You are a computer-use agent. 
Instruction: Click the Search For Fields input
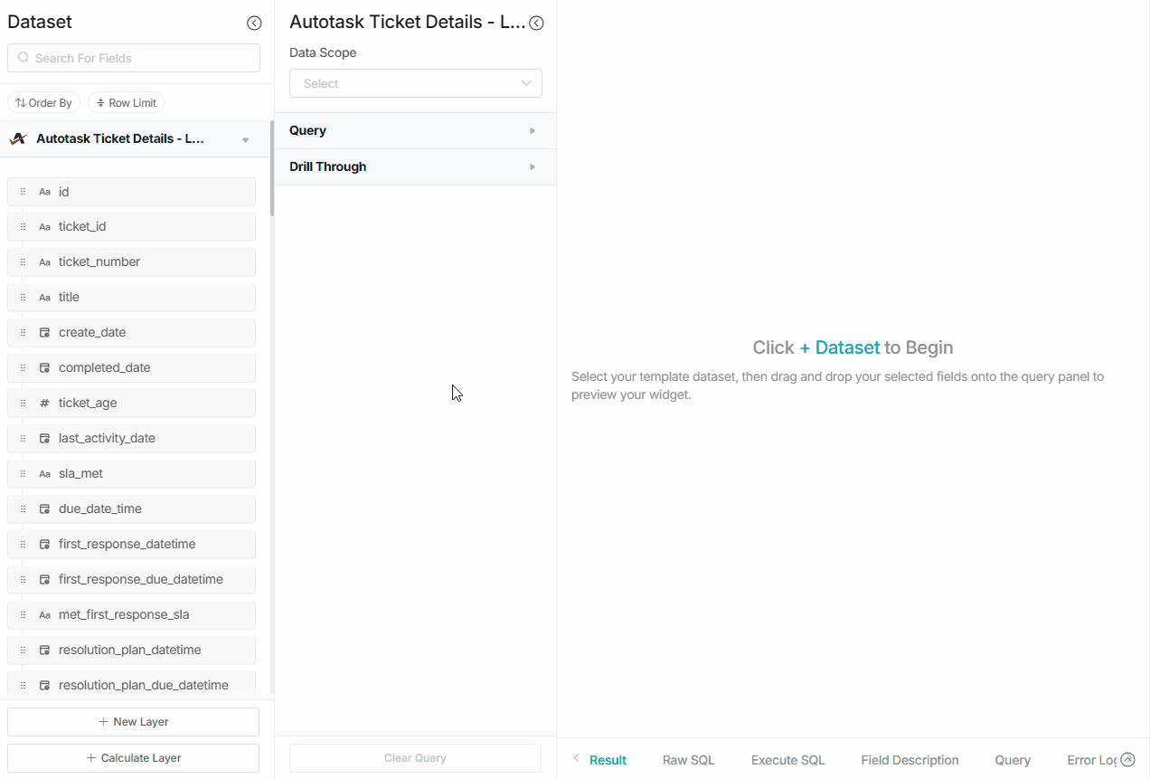tap(134, 58)
